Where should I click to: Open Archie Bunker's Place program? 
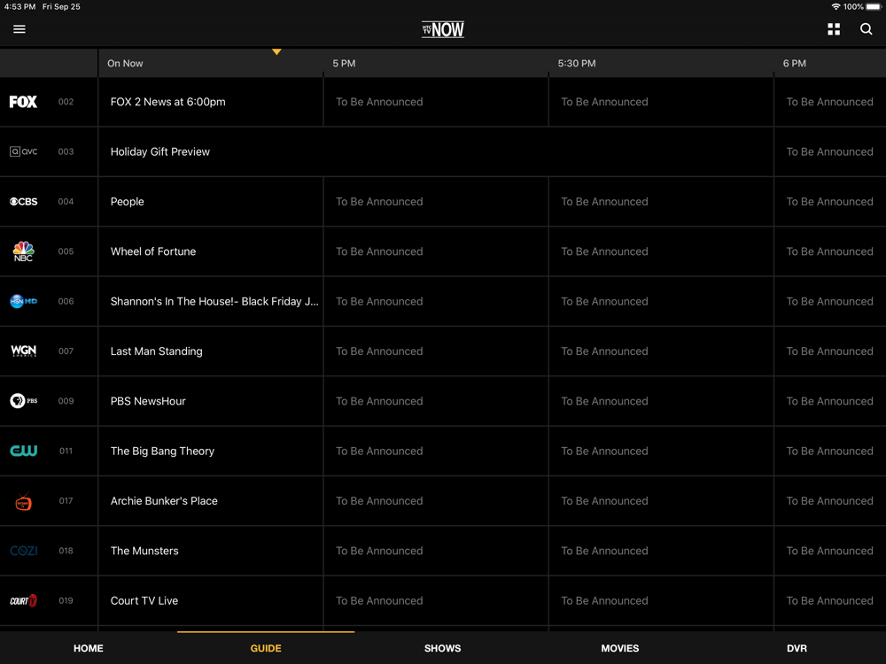(211, 501)
